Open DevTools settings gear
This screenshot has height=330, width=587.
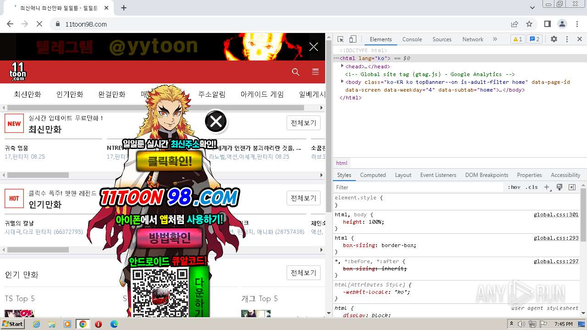point(554,39)
